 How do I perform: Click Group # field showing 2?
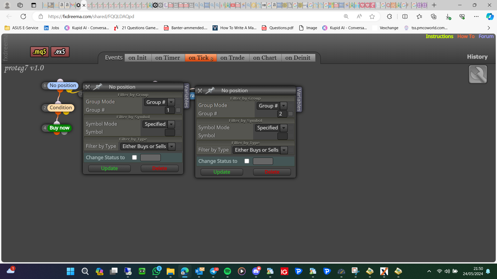coord(282,114)
